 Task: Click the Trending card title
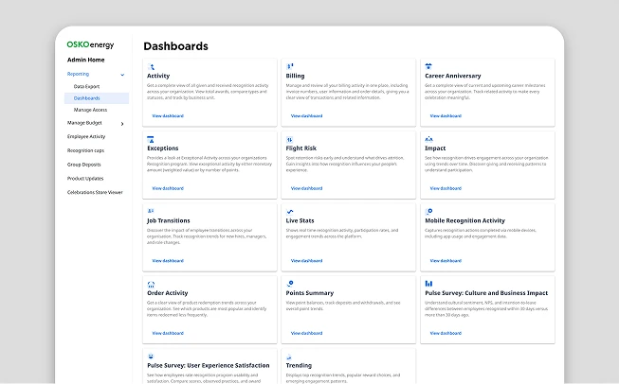tap(299, 366)
